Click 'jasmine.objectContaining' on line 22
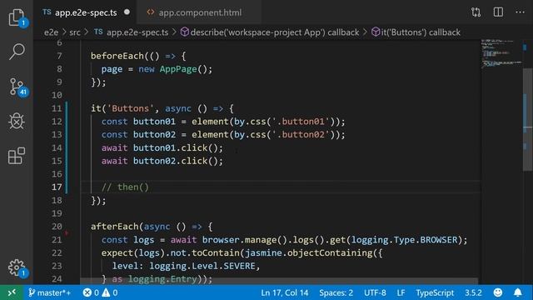 click(x=309, y=252)
